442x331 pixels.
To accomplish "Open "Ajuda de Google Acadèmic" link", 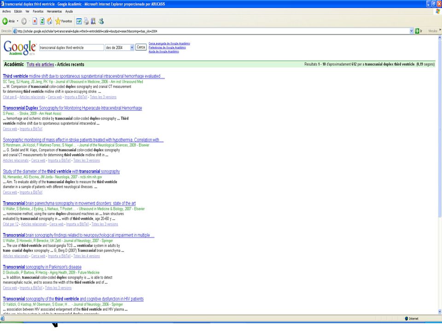I will (164, 51).
